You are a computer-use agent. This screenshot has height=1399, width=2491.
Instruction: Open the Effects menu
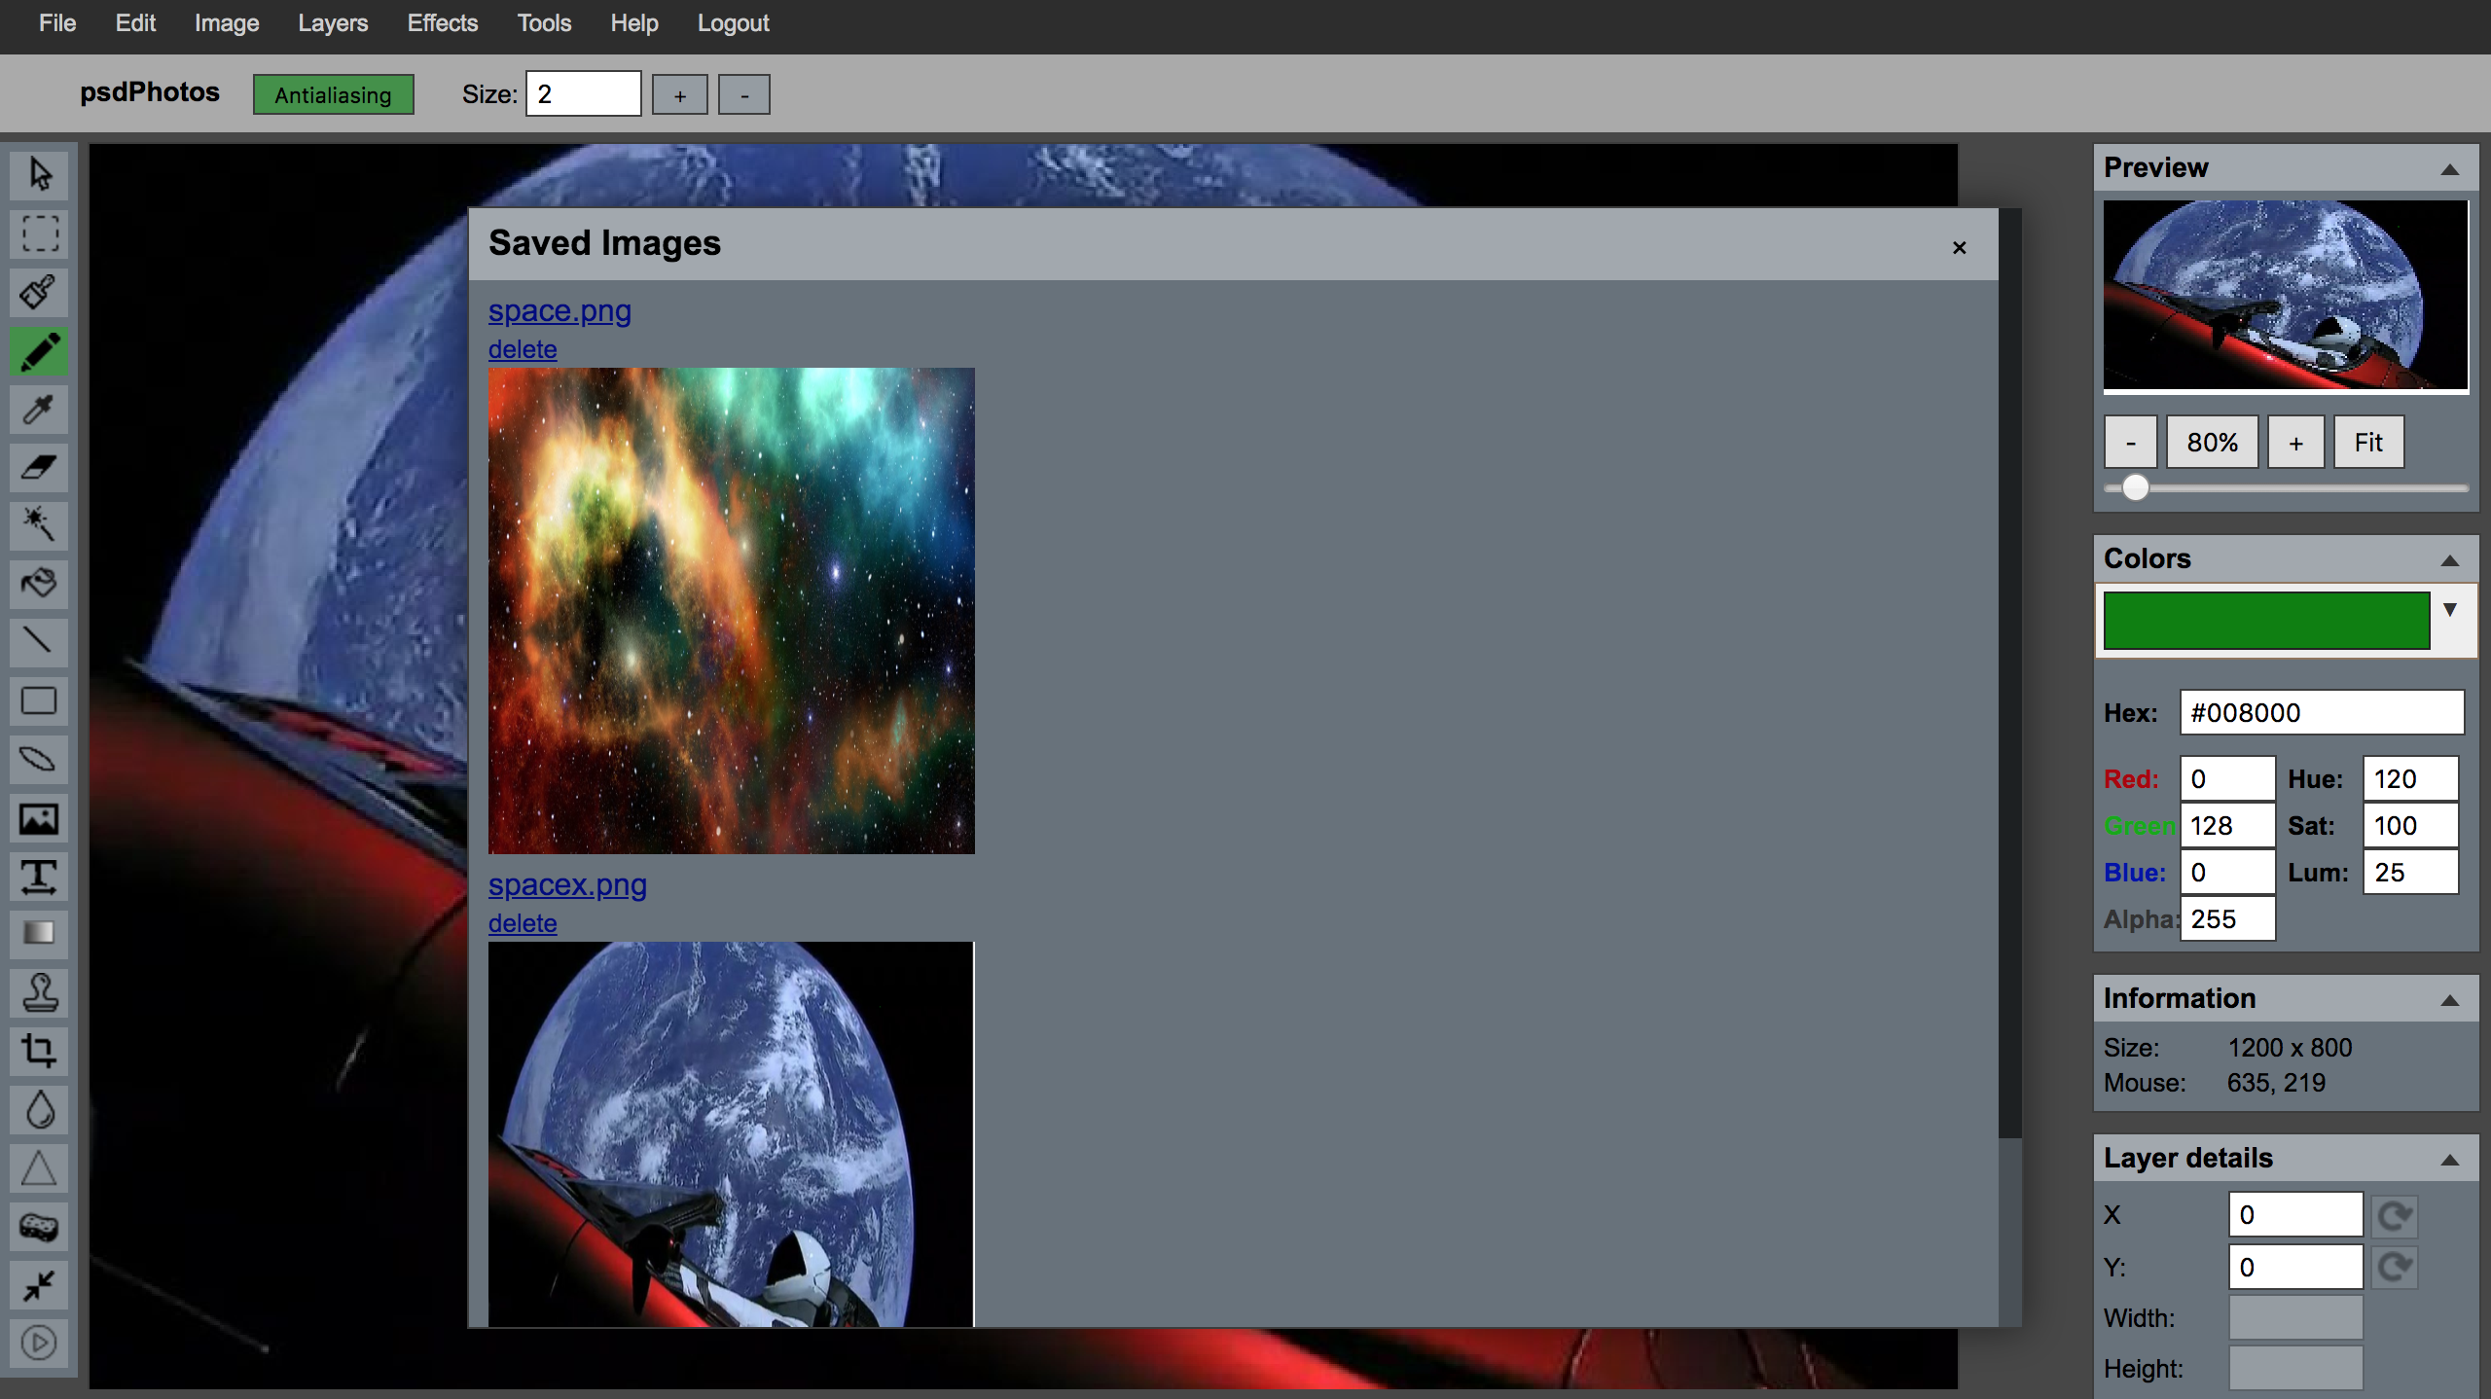(x=442, y=23)
